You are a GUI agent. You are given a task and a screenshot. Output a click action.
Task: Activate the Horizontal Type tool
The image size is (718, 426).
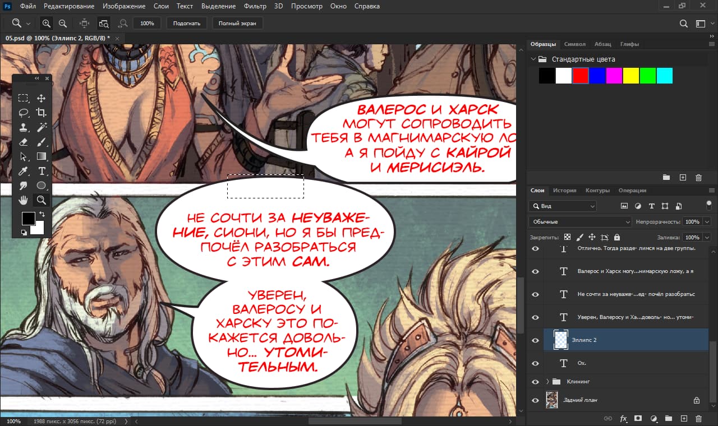click(41, 171)
